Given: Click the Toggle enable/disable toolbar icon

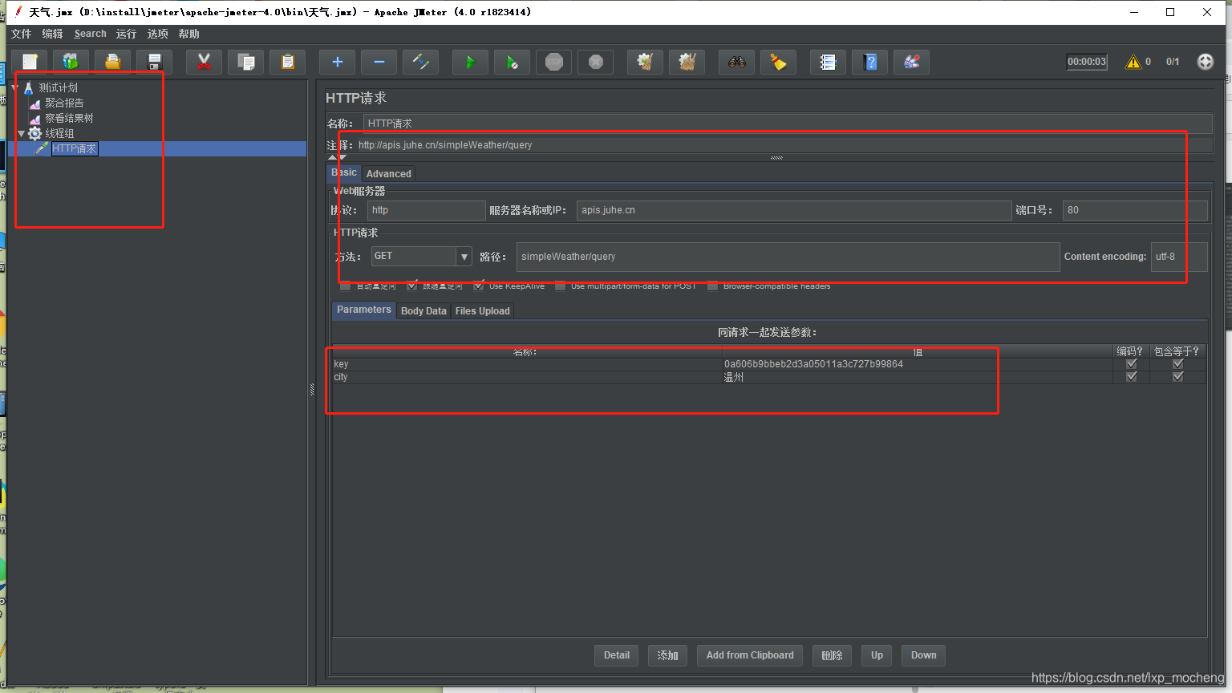Looking at the screenshot, I should [x=421, y=62].
